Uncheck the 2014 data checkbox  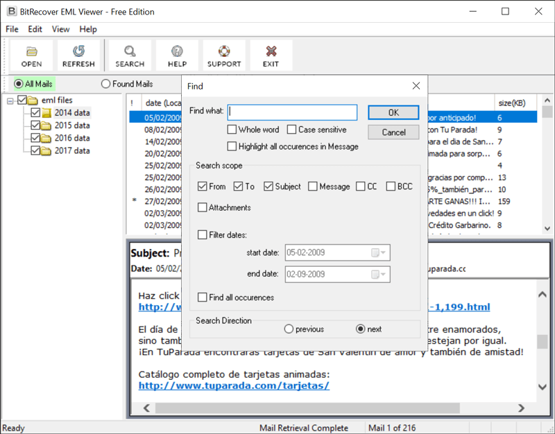35,113
